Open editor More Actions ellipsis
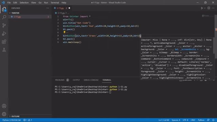 pyautogui.click(x=213, y=8)
